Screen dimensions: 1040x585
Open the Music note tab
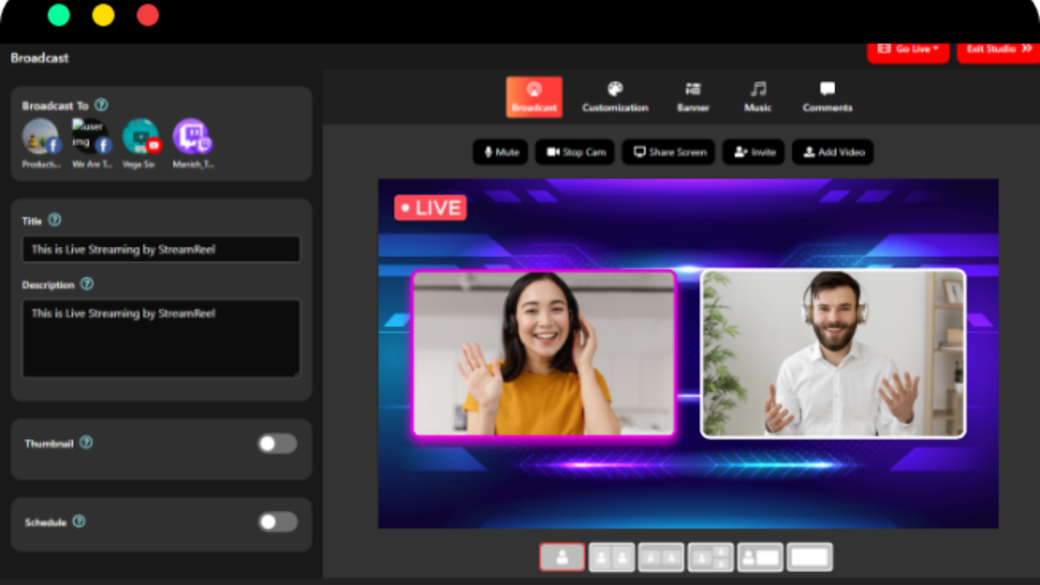click(758, 97)
